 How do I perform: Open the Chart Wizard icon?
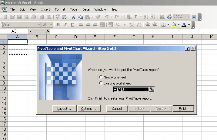point(162,17)
